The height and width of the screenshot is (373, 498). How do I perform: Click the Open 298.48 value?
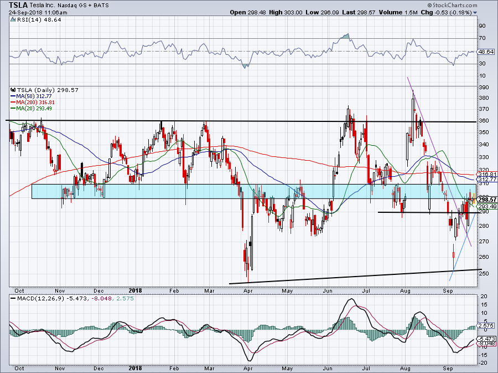(x=248, y=12)
